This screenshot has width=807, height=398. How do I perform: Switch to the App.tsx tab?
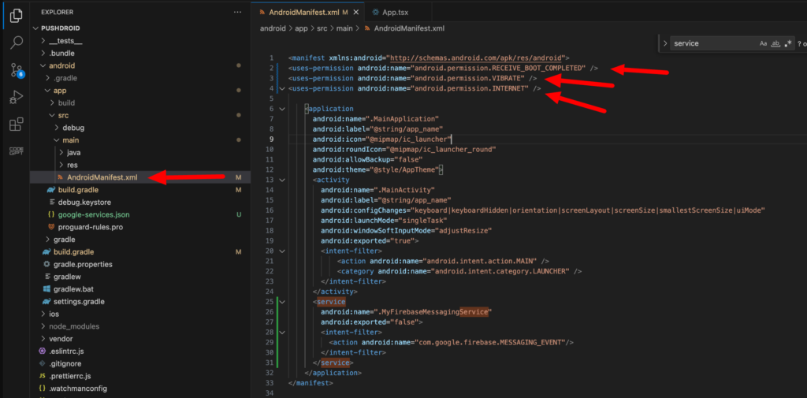click(396, 12)
